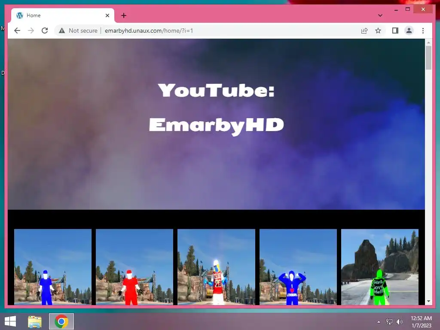Open Chrome's three-dot menu
The image size is (440, 330).
[x=423, y=31]
